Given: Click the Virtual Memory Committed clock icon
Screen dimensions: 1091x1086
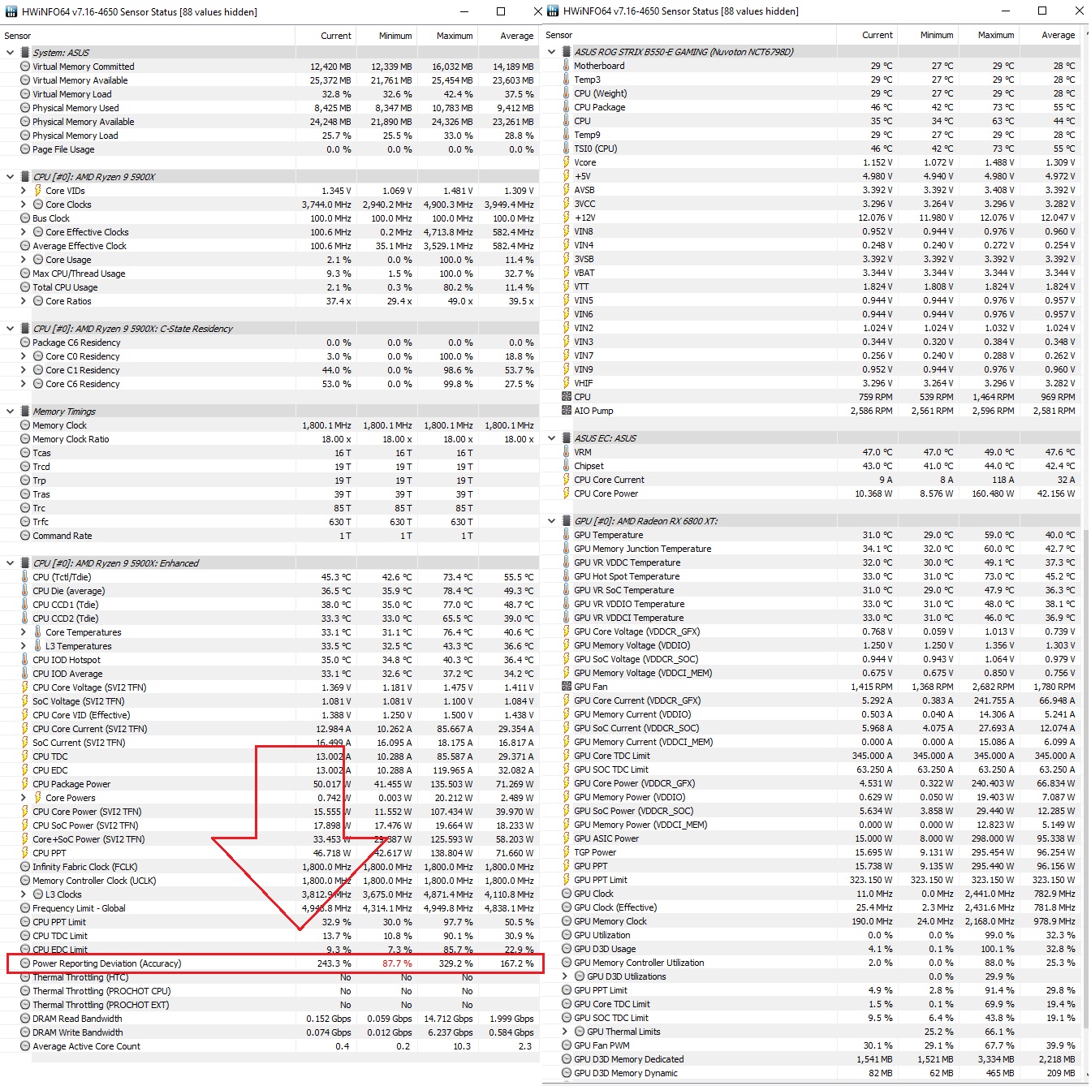Looking at the screenshot, I should coord(25,67).
